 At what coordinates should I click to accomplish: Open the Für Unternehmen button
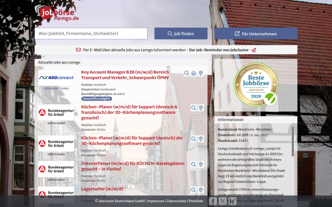(256, 34)
